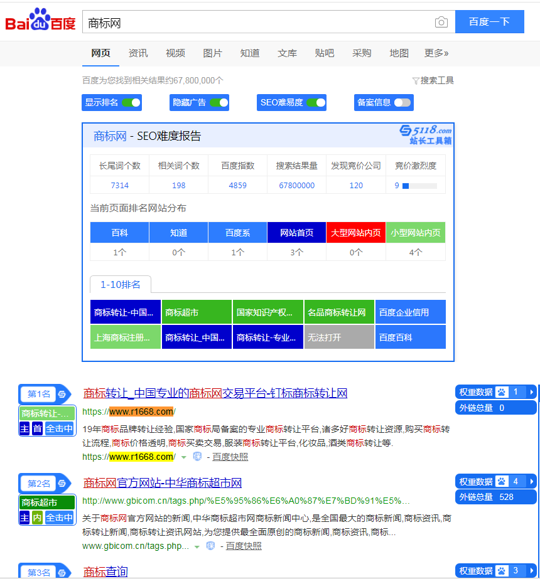Expand arrow on 权重数据 3 badge
This screenshot has width=540, height=579.
531,570
